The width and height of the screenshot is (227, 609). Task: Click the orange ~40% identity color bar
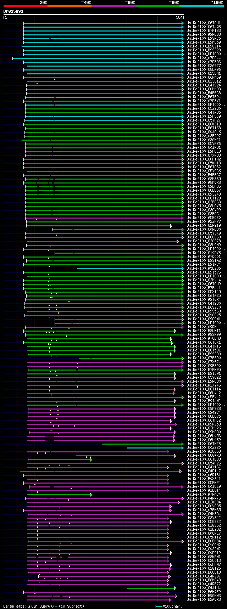pos(70,6)
